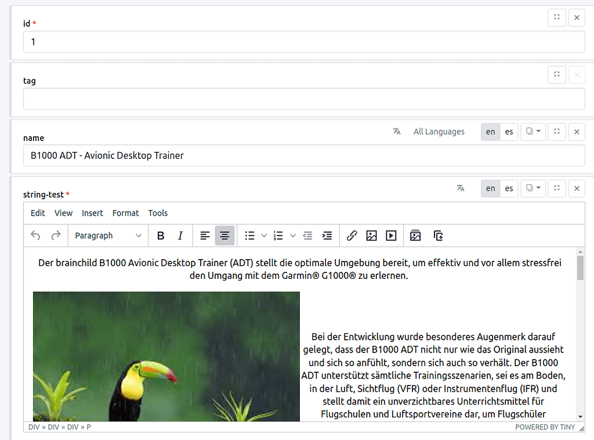Switch the name field to the es language
Screen dimensions: 594x440
coord(509,132)
